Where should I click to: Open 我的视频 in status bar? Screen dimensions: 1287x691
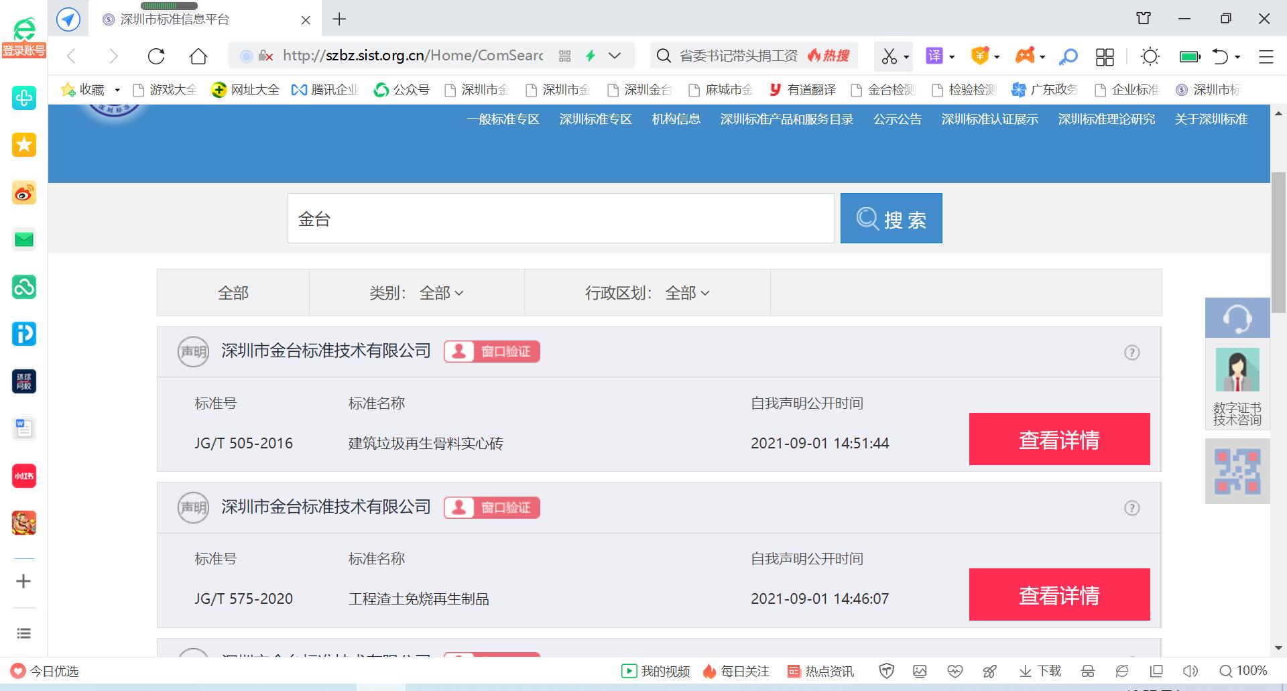(656, 671)
